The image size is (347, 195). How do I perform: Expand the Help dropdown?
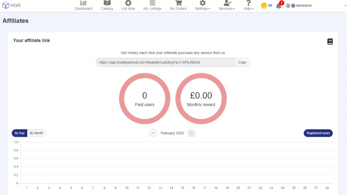248,5
